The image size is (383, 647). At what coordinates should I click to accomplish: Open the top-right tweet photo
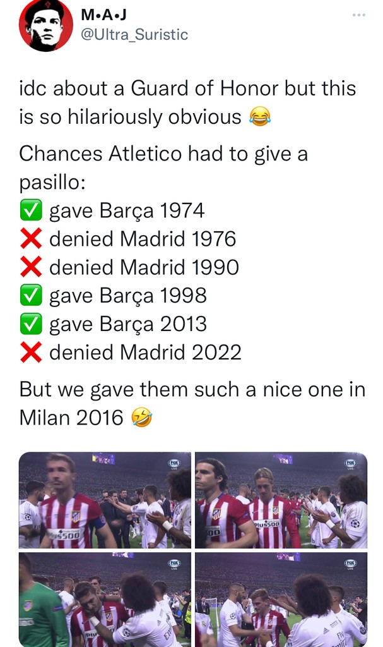pyautogui.click(x=281, y=500)
